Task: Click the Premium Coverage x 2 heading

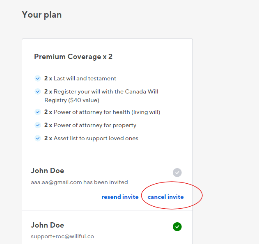Action: click(x=73, y=57)
